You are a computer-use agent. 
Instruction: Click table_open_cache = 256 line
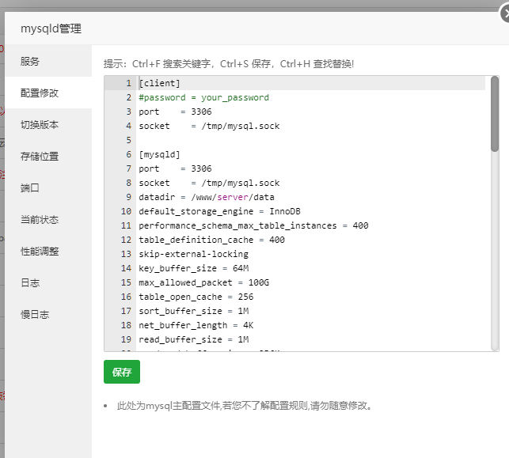tap(196, 297)
